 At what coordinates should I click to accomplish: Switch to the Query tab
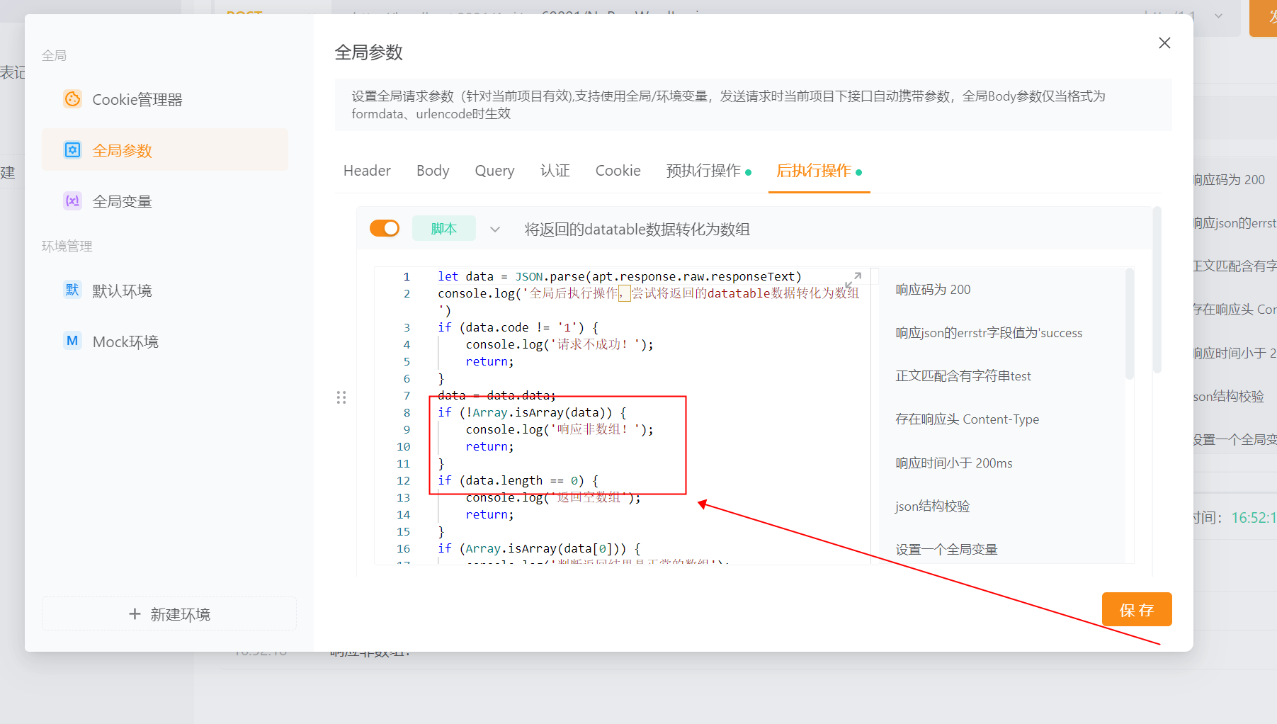click(x=494, y=171)
